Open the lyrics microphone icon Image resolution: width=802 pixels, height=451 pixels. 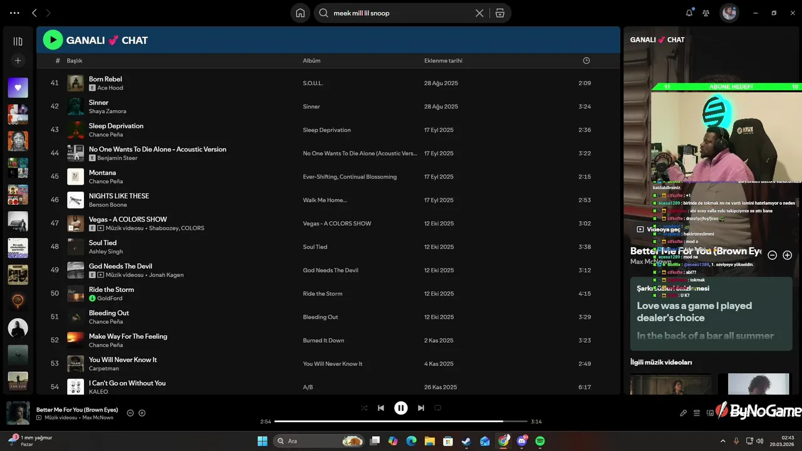click(684, 413)
